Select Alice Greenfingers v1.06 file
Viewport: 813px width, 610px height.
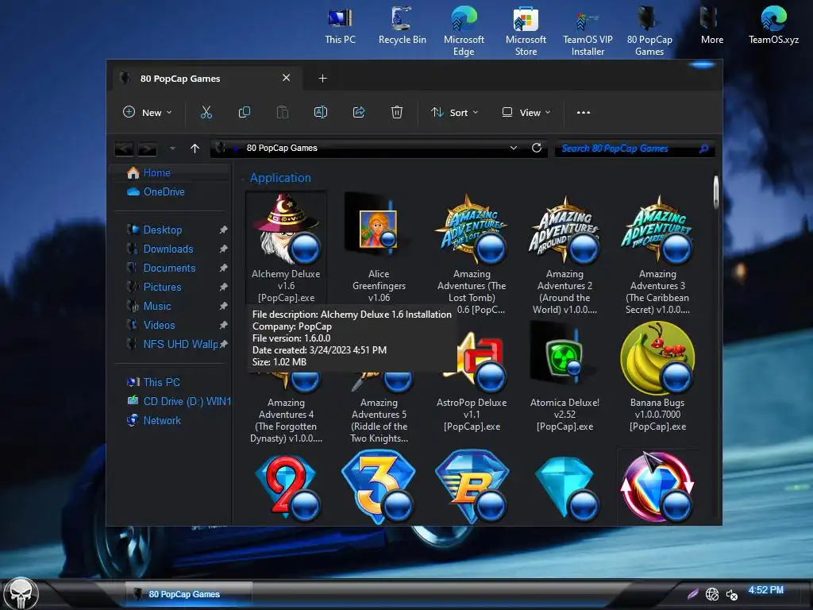pyautogui.click(x=379, y=249)
